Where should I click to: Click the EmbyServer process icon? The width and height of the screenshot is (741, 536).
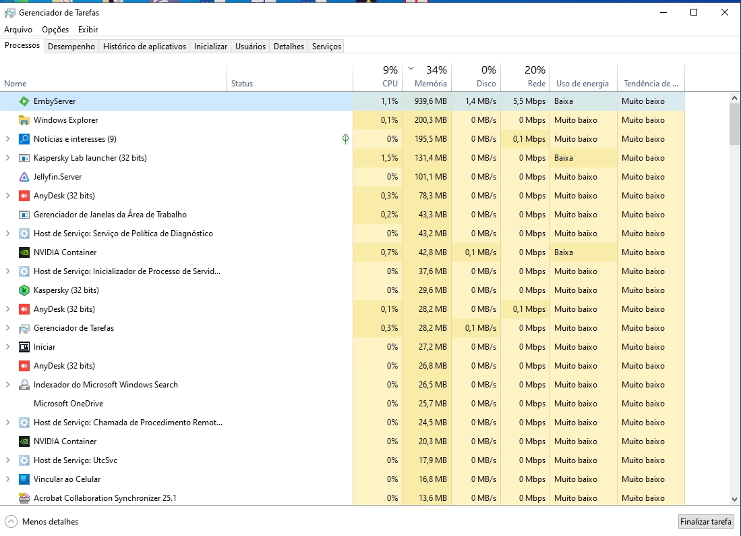click(x=24, y=101)
